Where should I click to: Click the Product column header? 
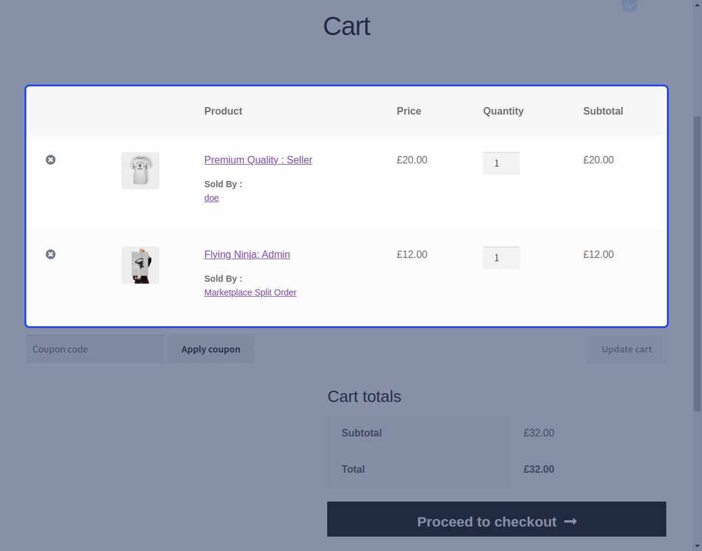point(223,111)
